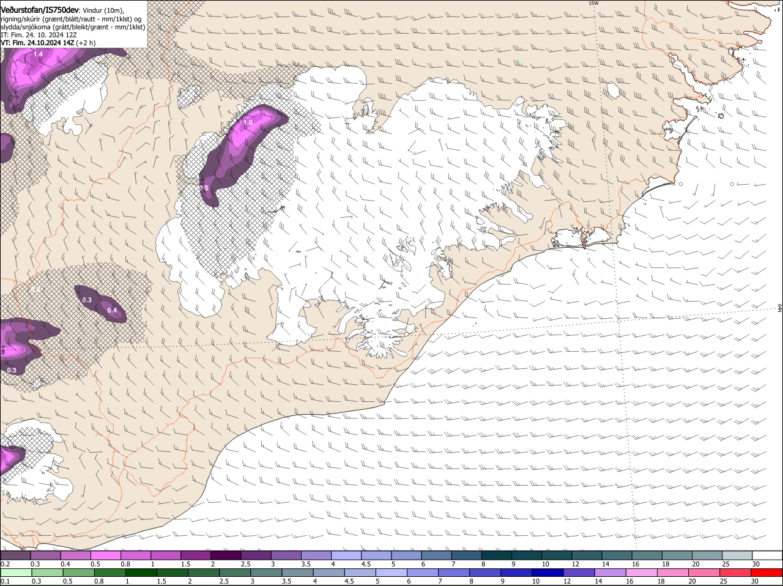
Task: Select upper legend swatch between 0.2 and 0.3
Action: [x=15, y=555]
